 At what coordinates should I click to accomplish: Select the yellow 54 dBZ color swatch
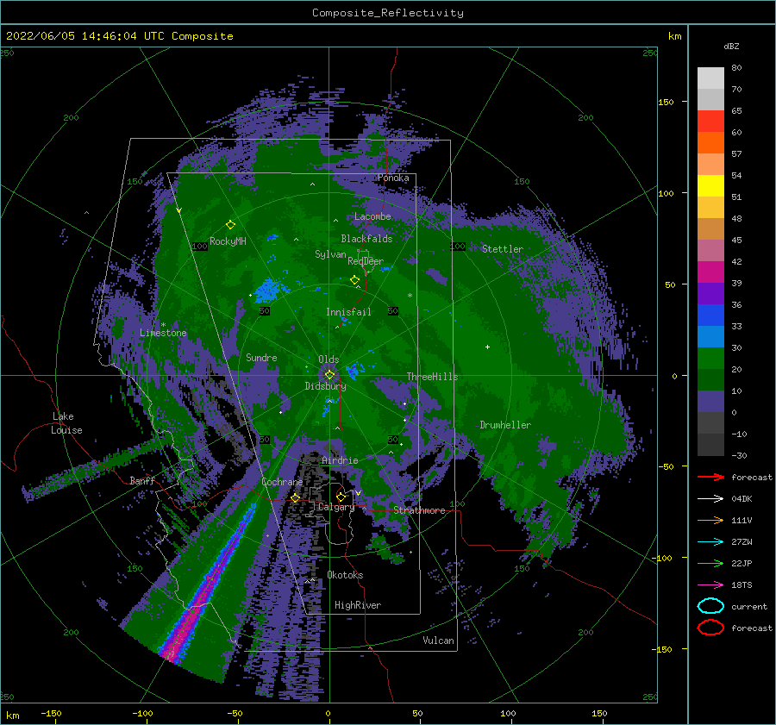pos(710,185)
